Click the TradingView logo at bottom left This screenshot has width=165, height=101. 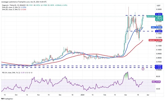(7, 99)
